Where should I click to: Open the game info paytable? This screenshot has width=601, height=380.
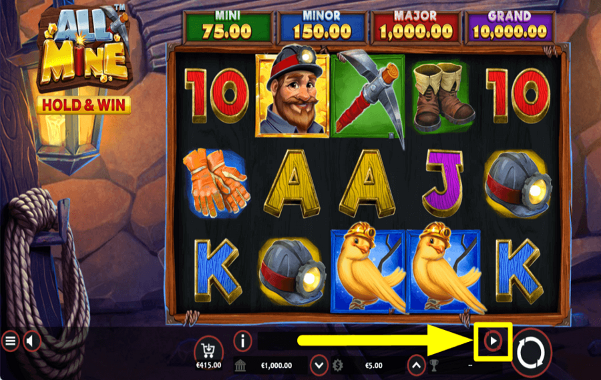click(x=242, y=341)
